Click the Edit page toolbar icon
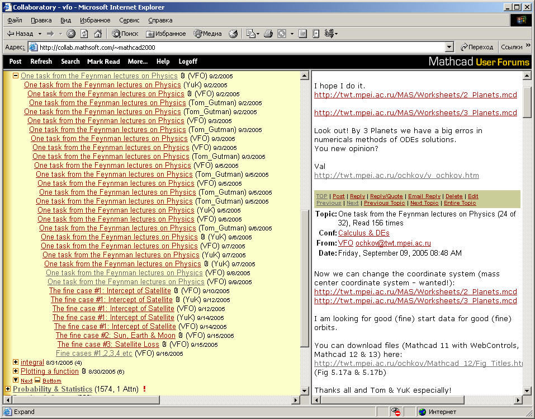The height and width of the screenshot is (419, 535). 282,34
